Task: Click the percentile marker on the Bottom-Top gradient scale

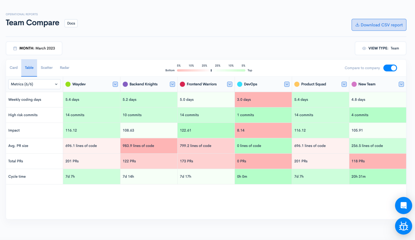Action: coord(211,70)
